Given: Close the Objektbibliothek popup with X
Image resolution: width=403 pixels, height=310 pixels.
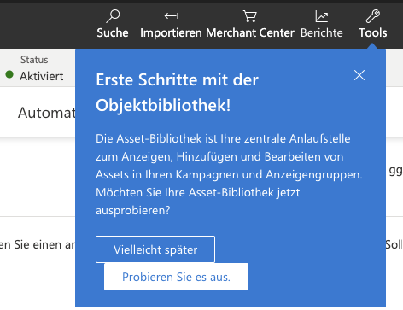Looking at the screenshot, I should pyautogui.click(x=359, y=75).
